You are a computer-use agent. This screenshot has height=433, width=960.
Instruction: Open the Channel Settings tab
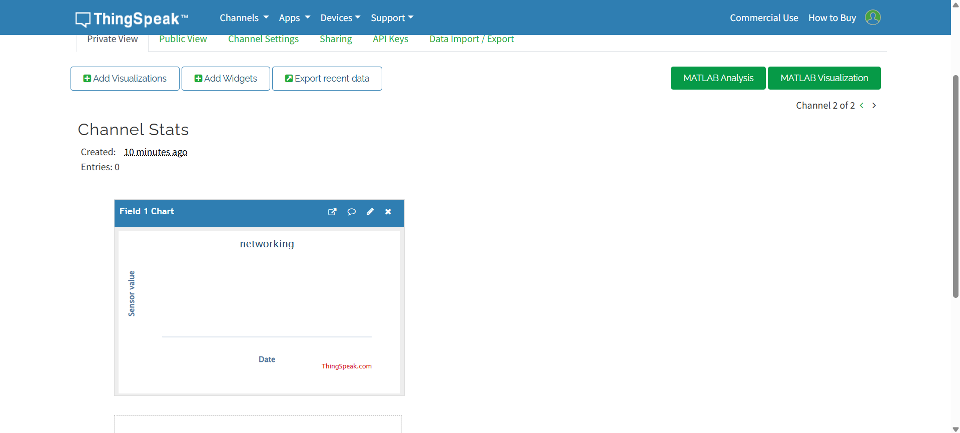click(x=263, y=40)
